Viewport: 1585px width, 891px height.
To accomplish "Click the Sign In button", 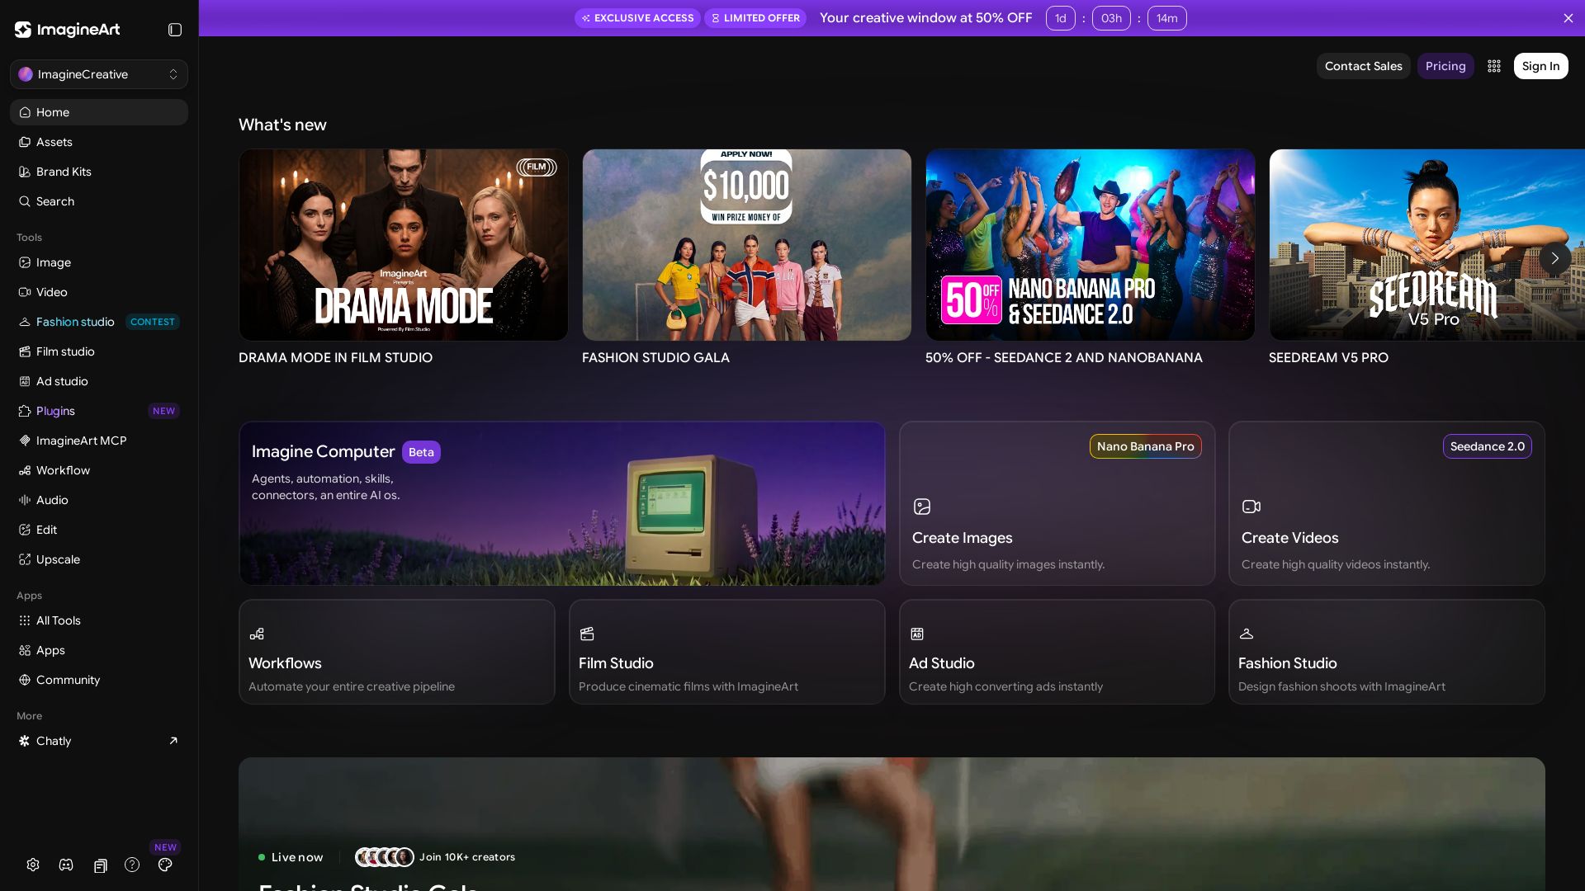I will click(1541, 66).
